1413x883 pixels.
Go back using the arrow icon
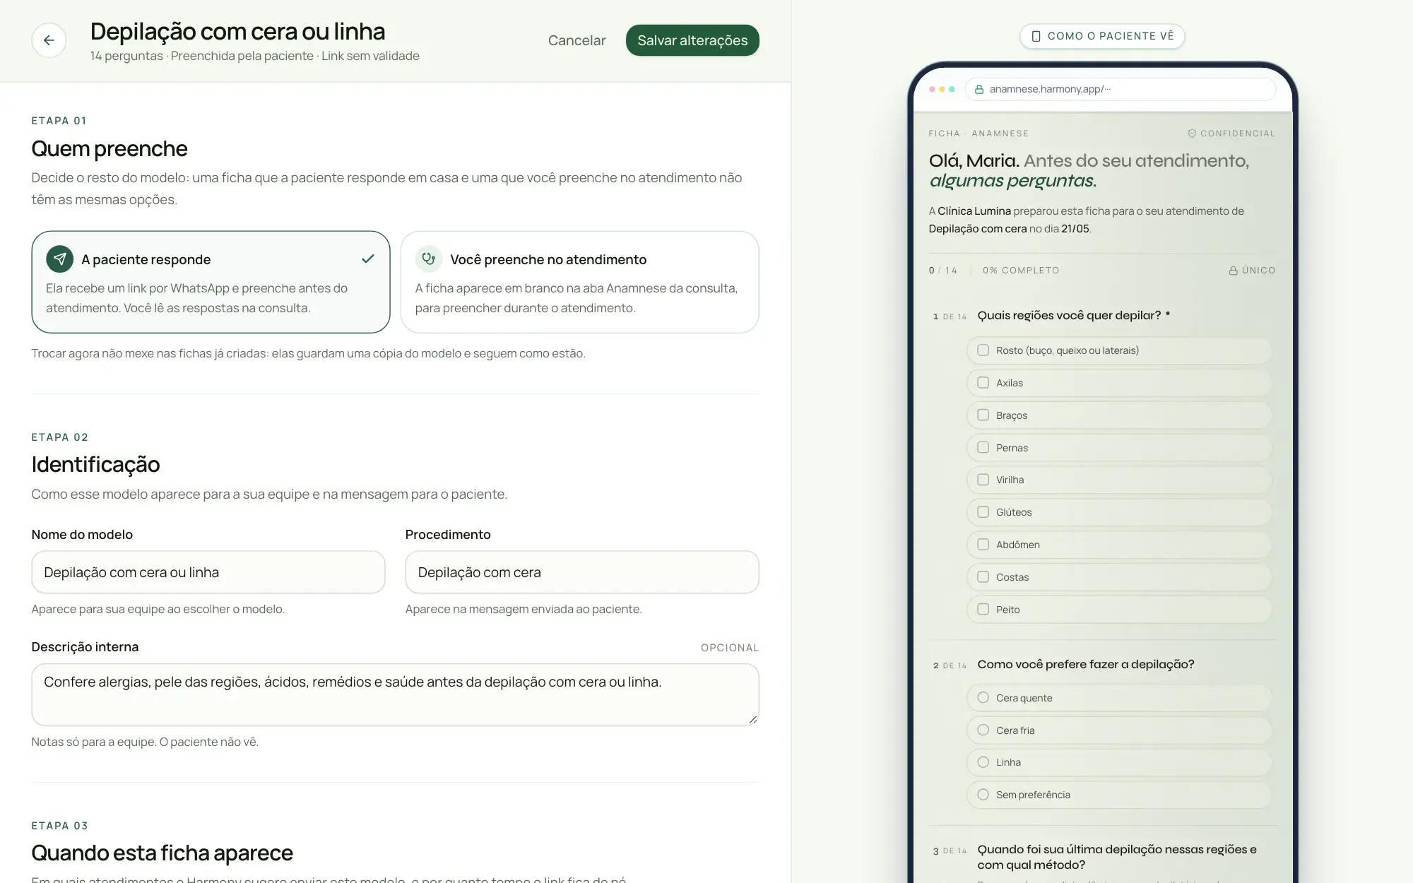49,40
